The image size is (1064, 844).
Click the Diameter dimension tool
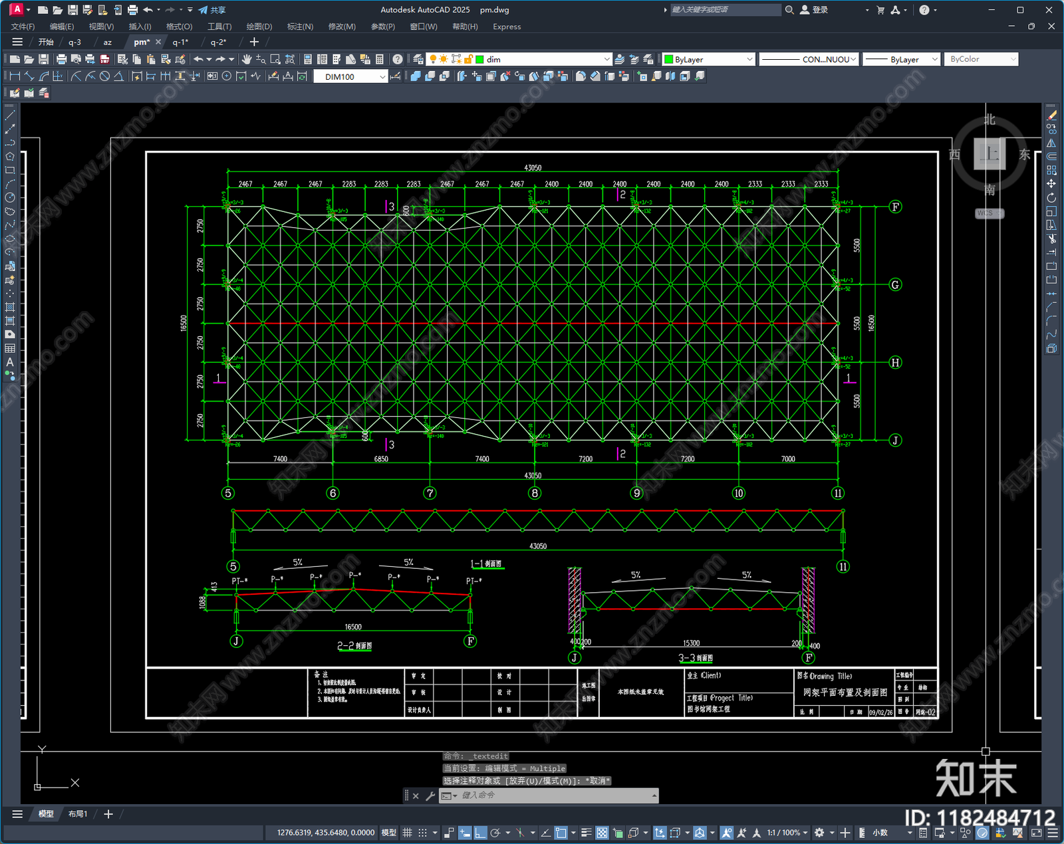pos(104,76)
